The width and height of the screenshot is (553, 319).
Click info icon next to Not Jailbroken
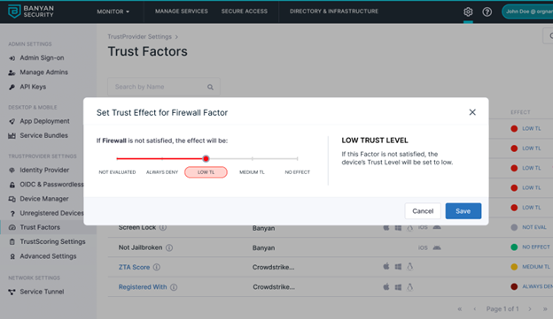169,247
